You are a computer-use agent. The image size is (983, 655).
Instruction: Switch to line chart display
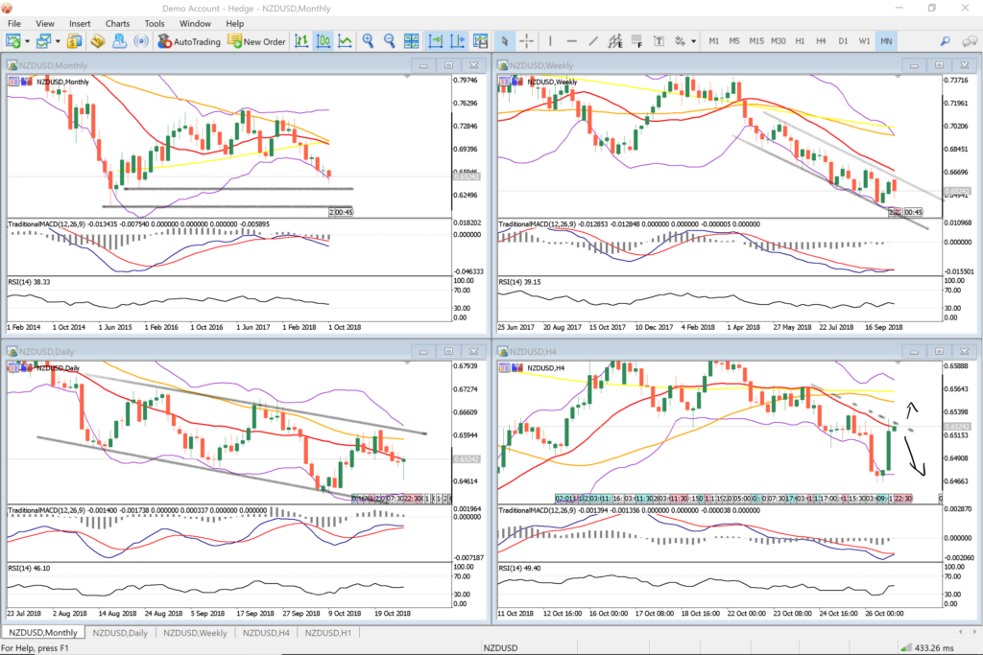pyautogui.click(x=344, y=41)
